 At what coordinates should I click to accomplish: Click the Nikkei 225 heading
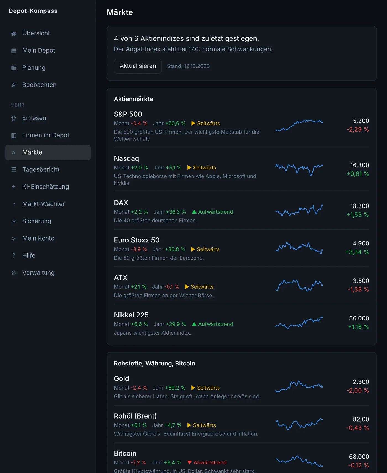point(131,315)
